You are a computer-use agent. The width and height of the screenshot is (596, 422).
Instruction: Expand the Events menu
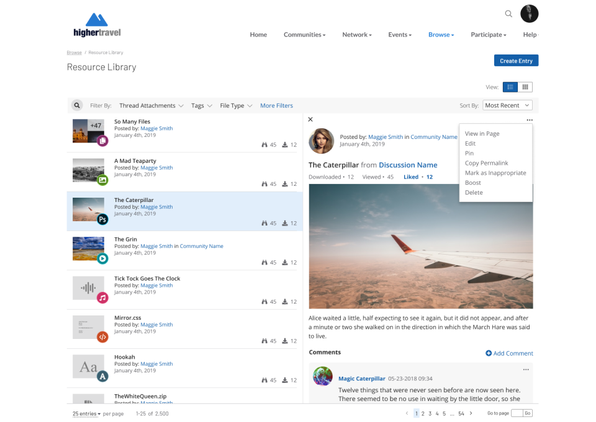(x=400, y=35)
